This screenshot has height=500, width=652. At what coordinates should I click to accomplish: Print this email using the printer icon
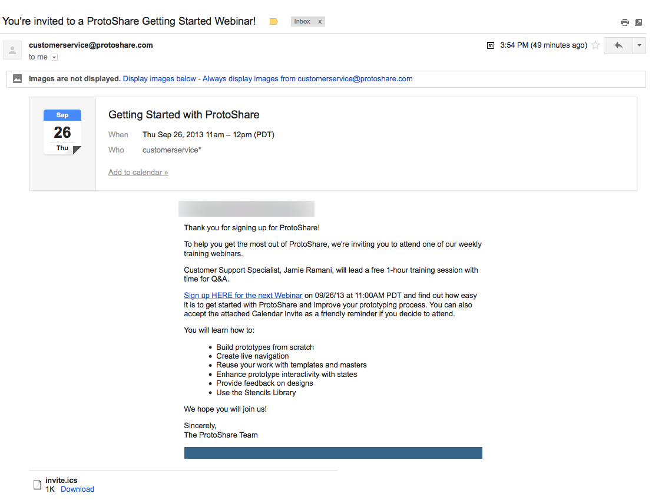(x=625, y=22)
